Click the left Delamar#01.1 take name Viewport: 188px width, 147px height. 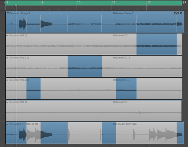pos(18,80)
